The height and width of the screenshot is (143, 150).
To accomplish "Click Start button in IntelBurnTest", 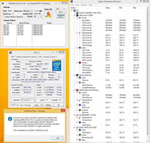I will coord(58,9).
